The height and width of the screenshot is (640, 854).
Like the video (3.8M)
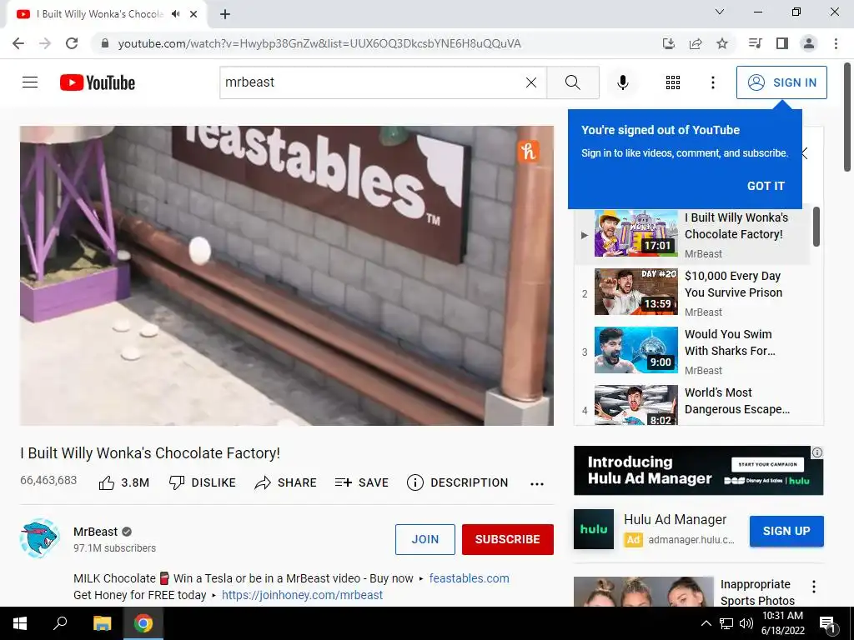click(x=123, y=482)
